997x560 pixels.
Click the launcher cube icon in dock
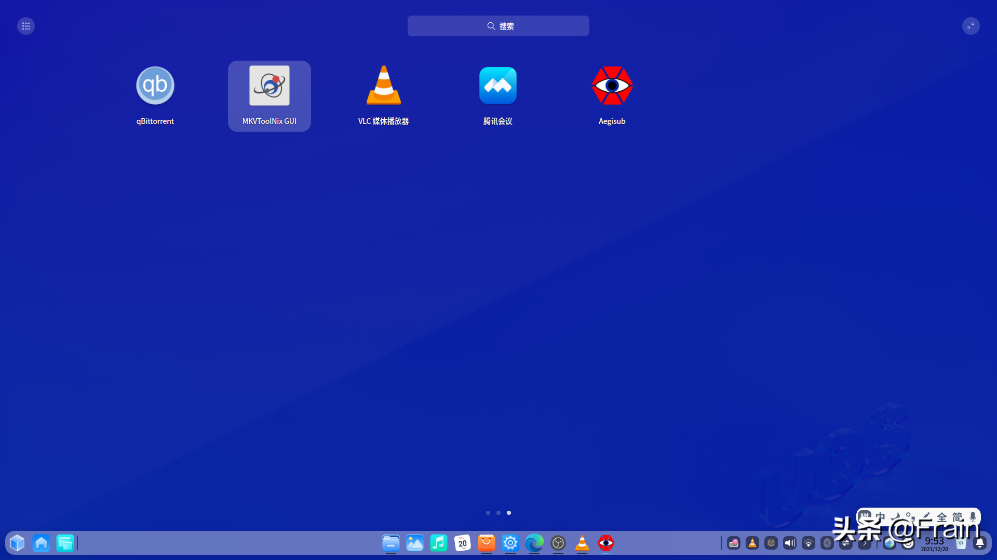[17, 543]
